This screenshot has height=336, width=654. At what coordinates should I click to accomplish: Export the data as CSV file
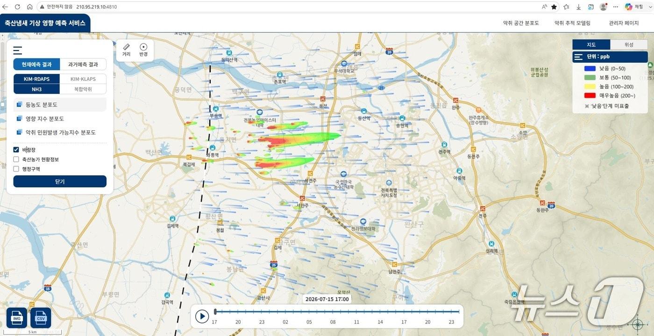pos(41,318)
